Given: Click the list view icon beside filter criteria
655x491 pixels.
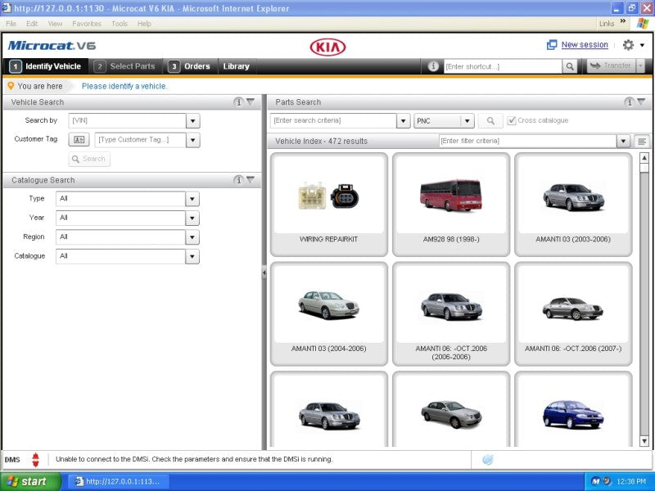Looking at the screenshot, I should [x=640, y=141].
